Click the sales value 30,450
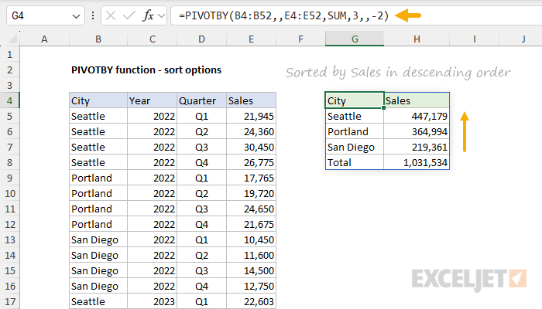This screenshot has width=542, height=309. coord(251,148)
